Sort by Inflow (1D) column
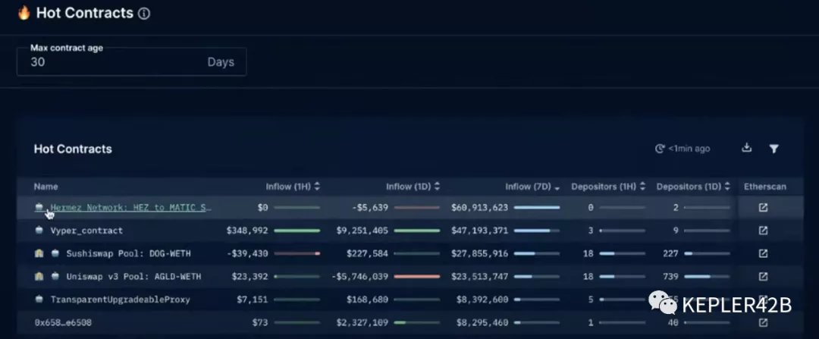This screenshot has width=819, height=339. pos(413,187)
